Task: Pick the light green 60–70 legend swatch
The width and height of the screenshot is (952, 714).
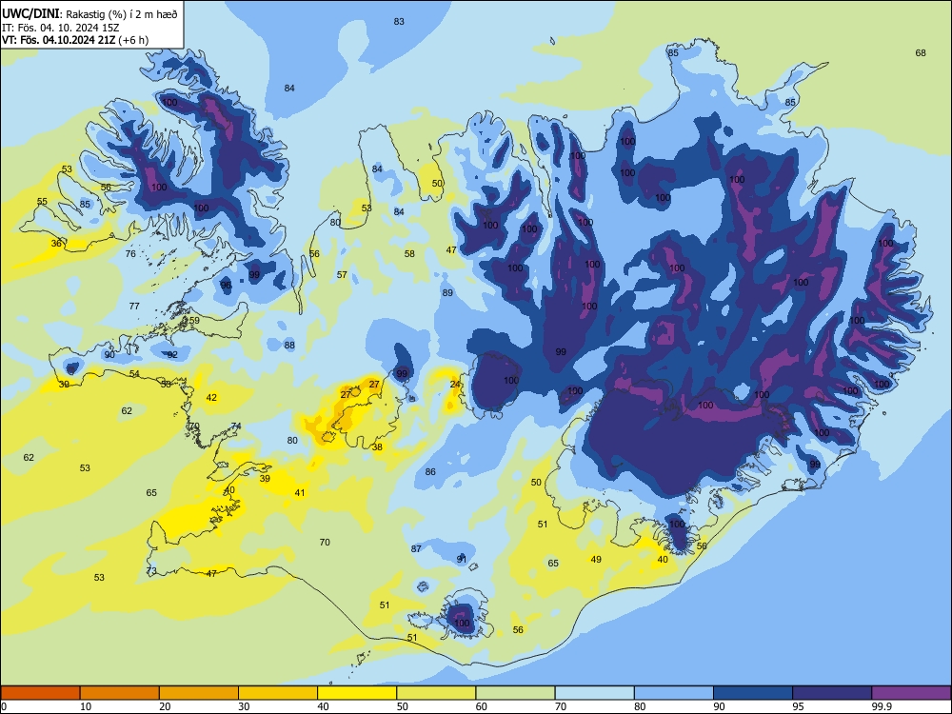Action: click(515, 693)
